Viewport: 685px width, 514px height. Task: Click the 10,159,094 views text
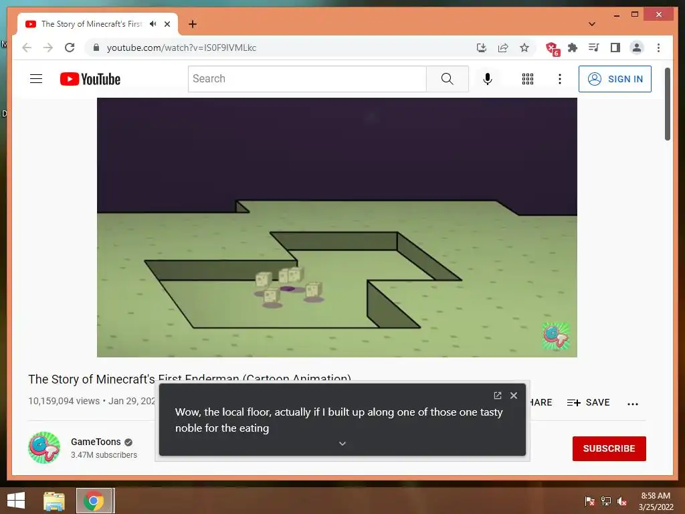[64, 402]
